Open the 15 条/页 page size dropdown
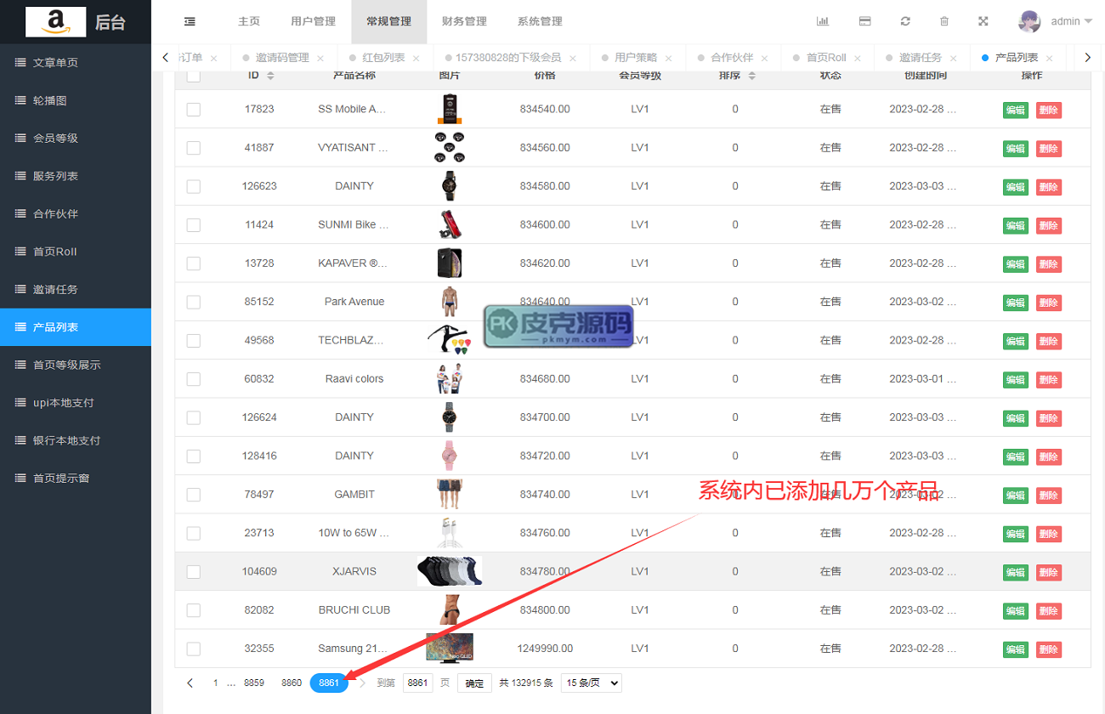 click(x=591, y=683)
